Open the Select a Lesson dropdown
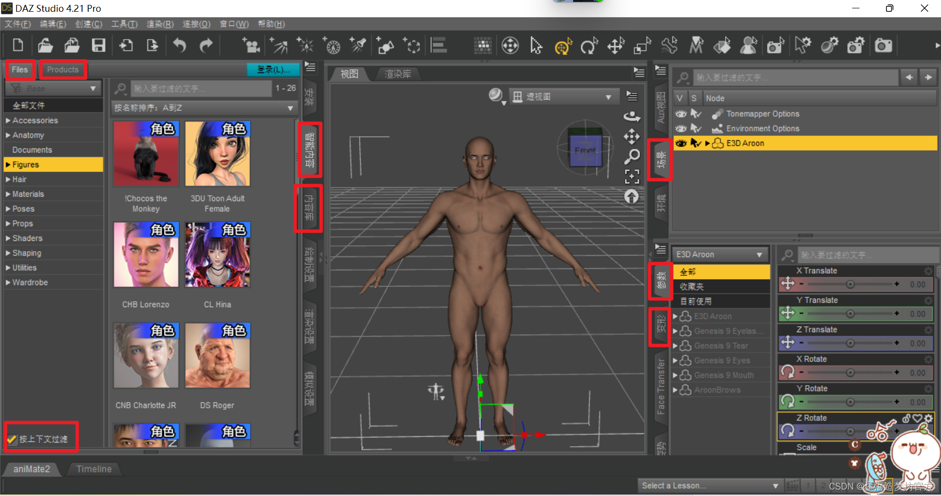Image resolution: width=941 pixels, height=496 pixels. (710, 486)
